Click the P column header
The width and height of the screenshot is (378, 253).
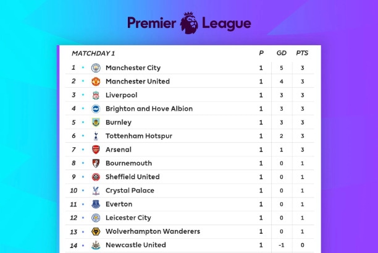261,53
